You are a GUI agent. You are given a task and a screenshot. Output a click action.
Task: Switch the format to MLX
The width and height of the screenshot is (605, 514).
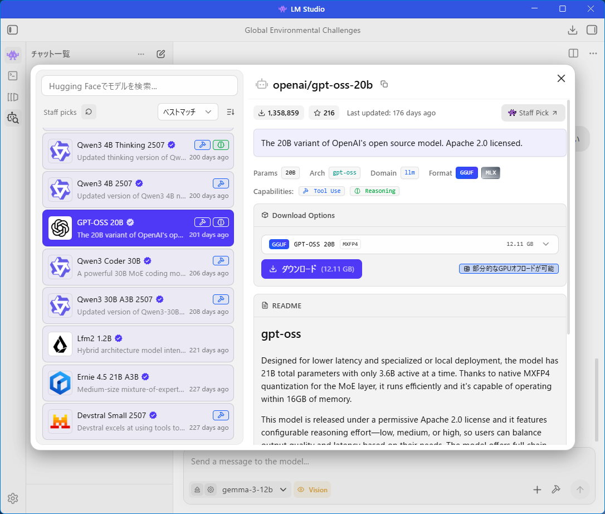coord(490,173)
